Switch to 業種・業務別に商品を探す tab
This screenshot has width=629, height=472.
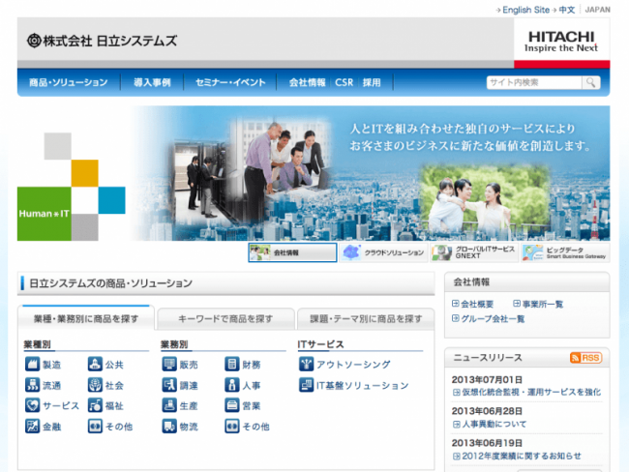tap(86, 318)
